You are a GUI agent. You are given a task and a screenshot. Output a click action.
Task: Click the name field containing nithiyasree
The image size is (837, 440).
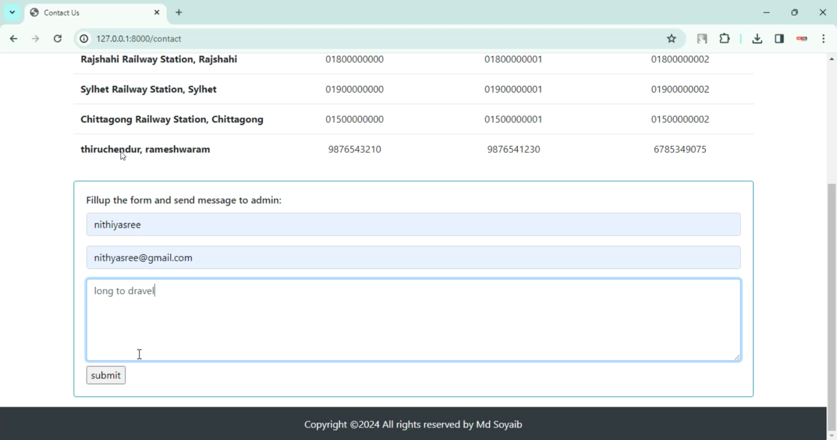click(413, 225)
